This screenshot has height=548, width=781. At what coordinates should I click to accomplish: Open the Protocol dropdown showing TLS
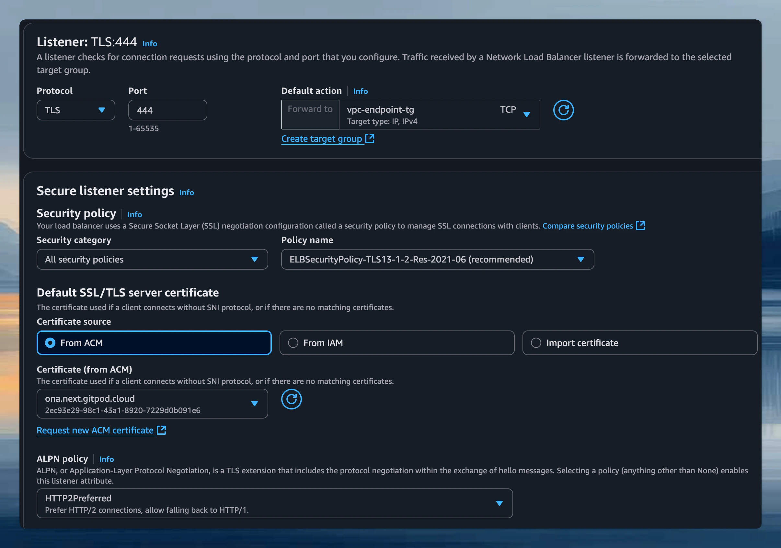pos(75,110)
